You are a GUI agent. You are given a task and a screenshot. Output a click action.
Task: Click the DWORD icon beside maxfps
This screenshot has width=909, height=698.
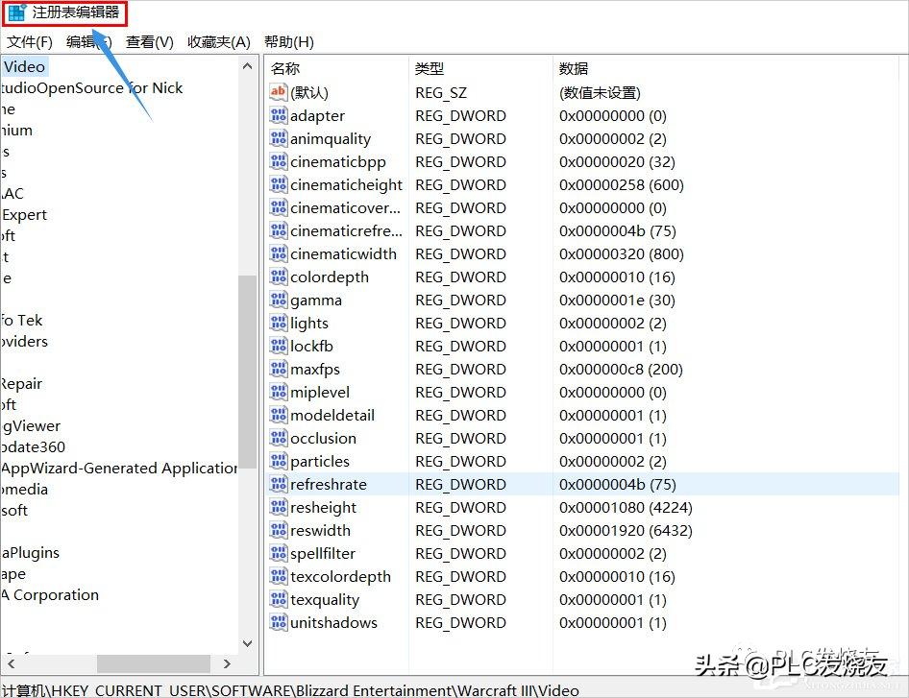pyautogui.click(x=279, y=369)
